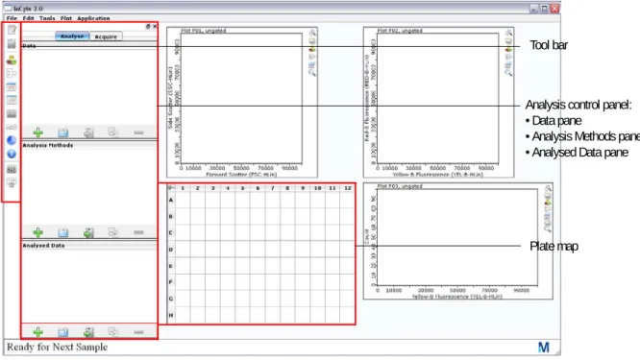Select column 12 header in plate map
The width and height of the screenshot is (640, 360).
click(347, 188)
